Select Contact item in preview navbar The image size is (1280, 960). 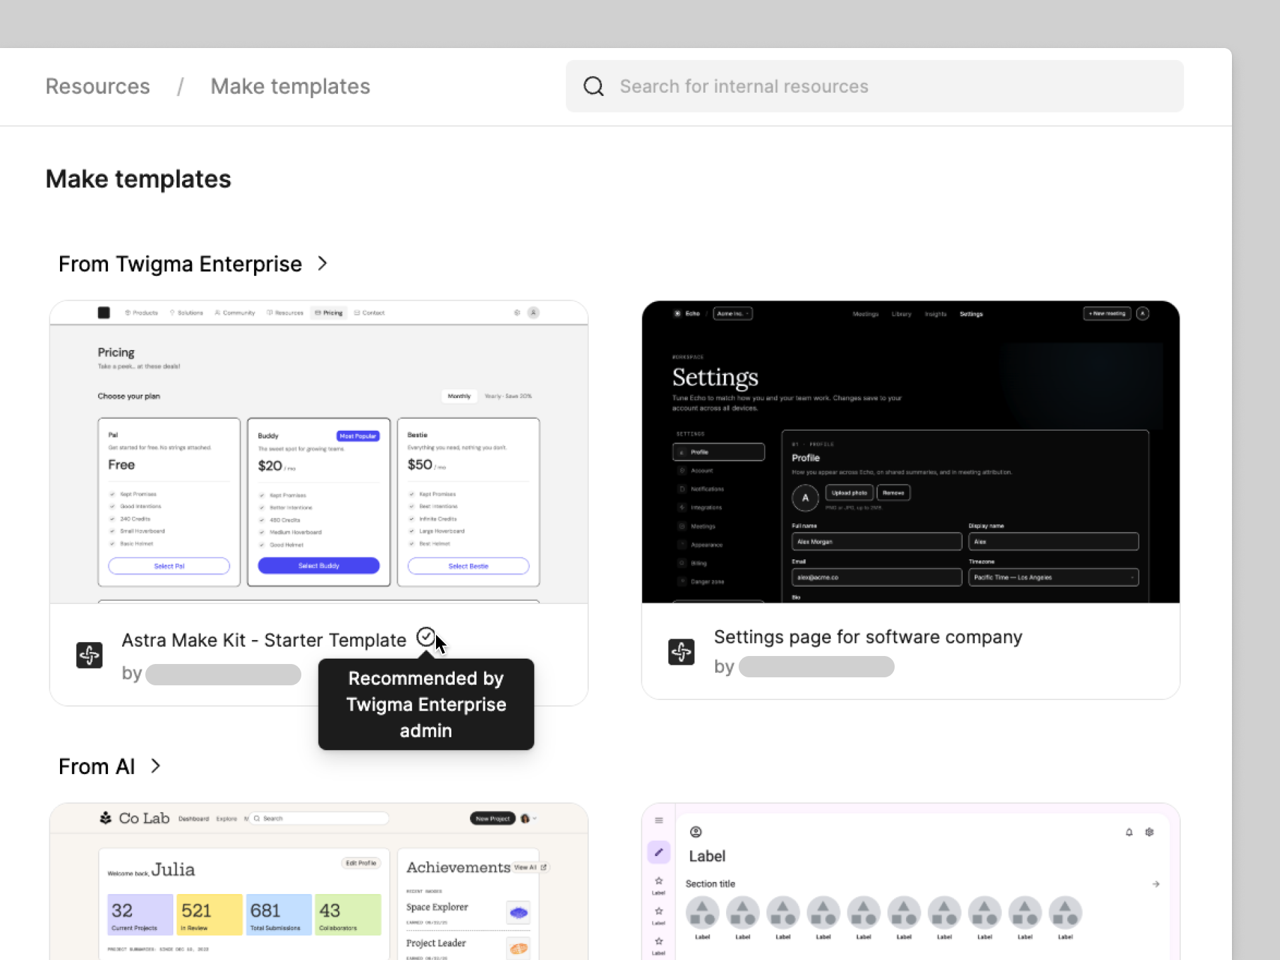(x=369, y=313)
